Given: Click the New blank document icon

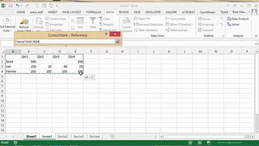Looking at the screenshot, I should pos(37,6).
